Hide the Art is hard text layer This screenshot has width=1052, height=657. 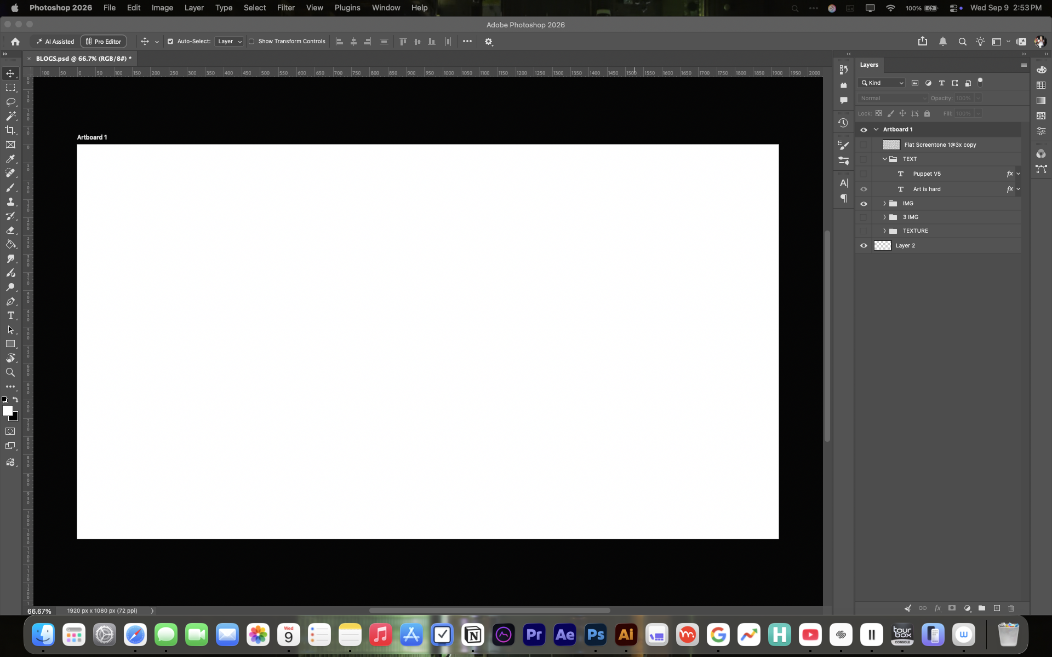click(x=864, y=189)
